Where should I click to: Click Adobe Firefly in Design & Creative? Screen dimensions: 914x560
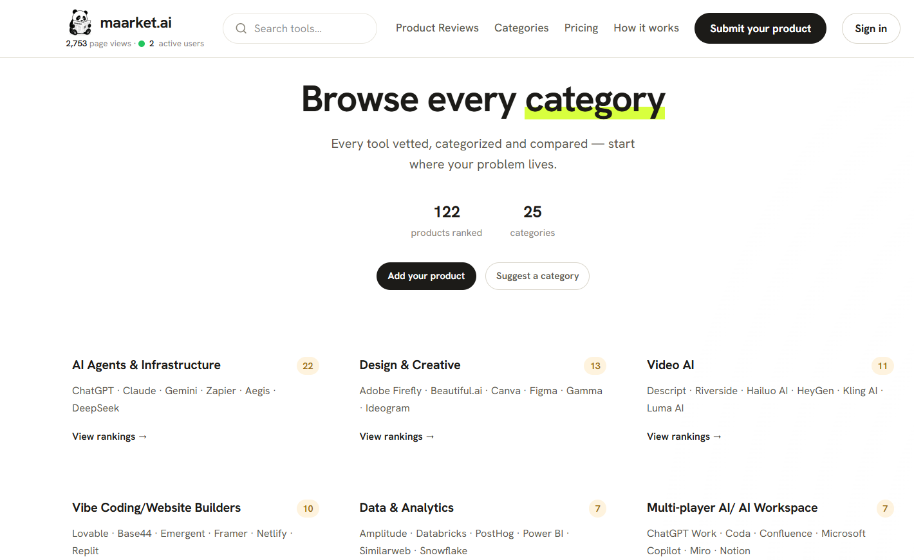tap(391, 391)
